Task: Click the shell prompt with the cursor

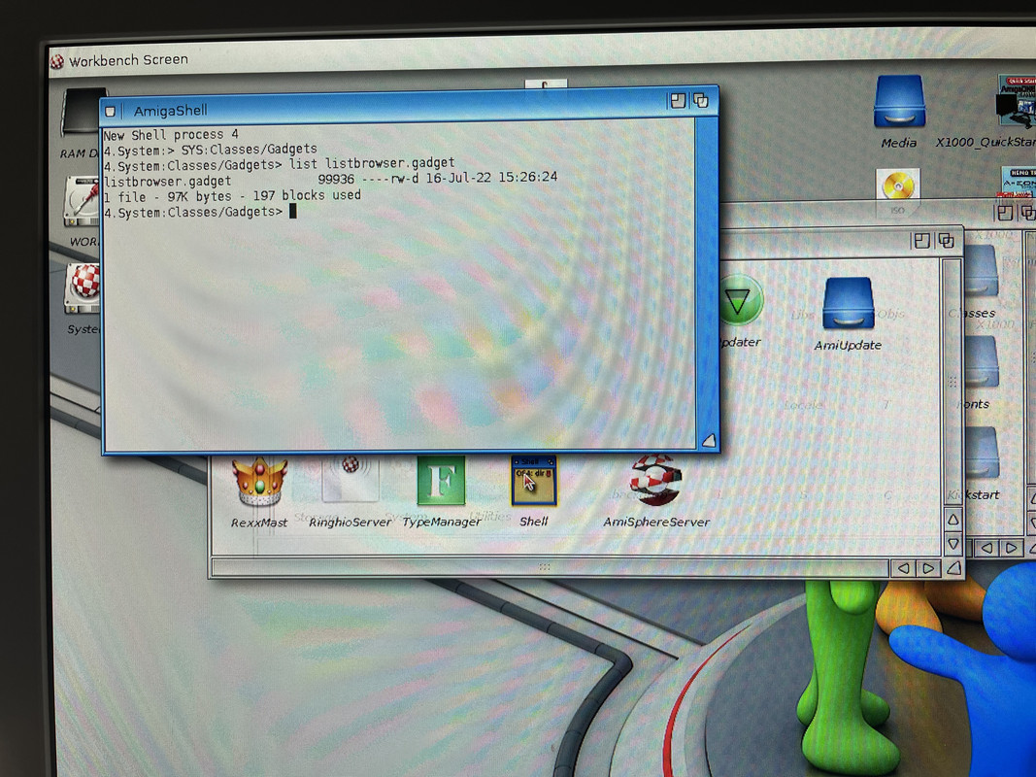Action: click(x=200, y=212)
